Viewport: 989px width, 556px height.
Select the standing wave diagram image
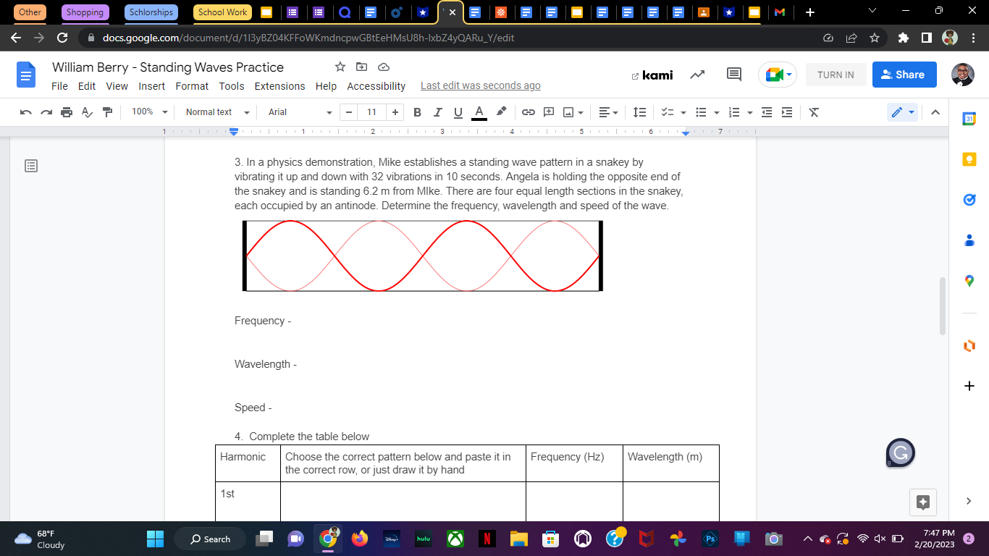pos(422,256)
